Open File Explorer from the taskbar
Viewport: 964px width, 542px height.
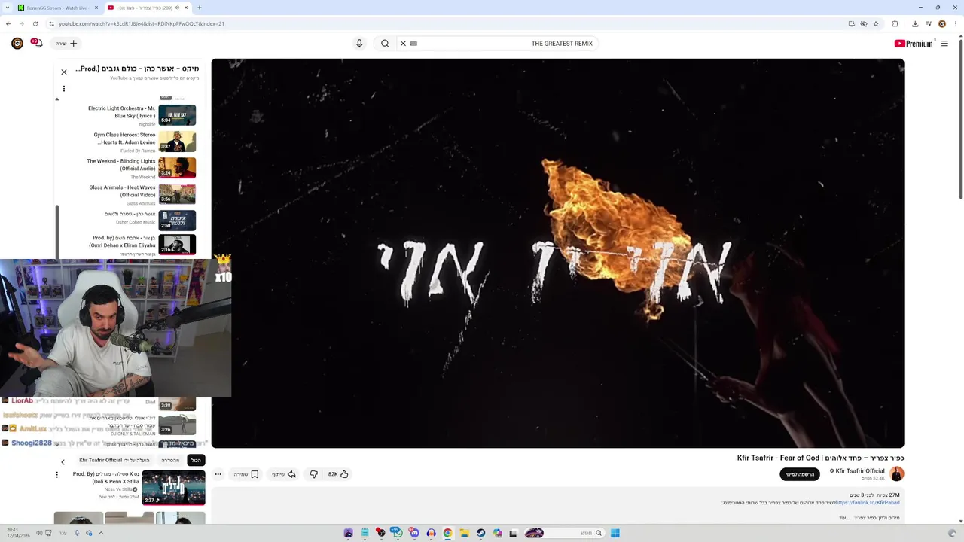point(464,533)
